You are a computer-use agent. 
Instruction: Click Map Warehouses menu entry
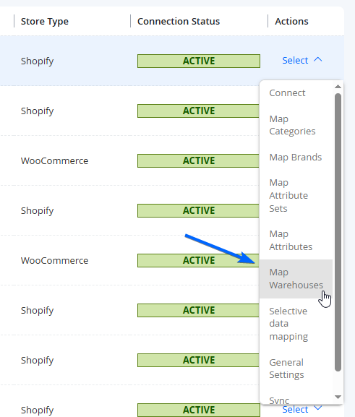(296, 279)
